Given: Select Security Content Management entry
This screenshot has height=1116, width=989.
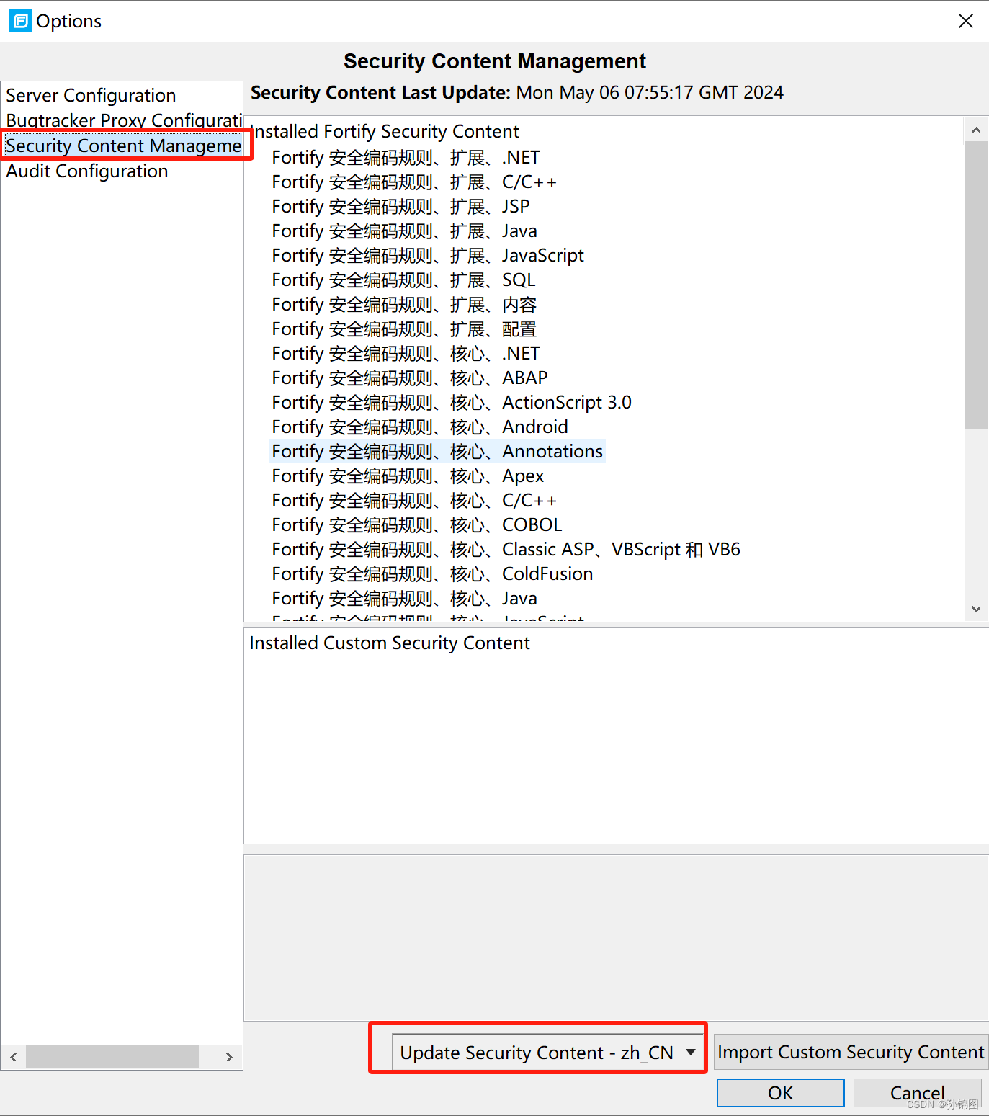Looking at the screenshot, I should point(124,146).
